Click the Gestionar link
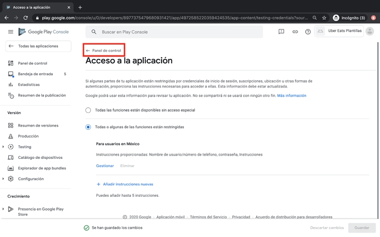Viewport: 380px width, 237px height. tap(105, 166)
